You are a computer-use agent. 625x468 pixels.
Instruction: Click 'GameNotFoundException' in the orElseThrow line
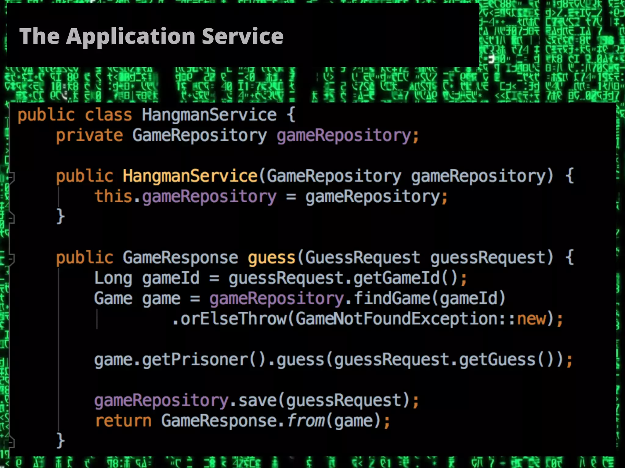pos(397,319)
